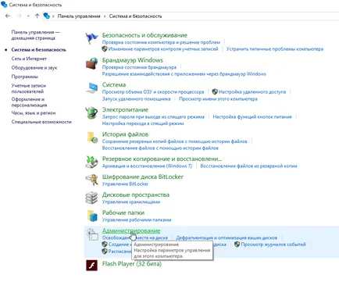
Task: Expand the chevron after the Control Panel icon
Action: (53, 16)
